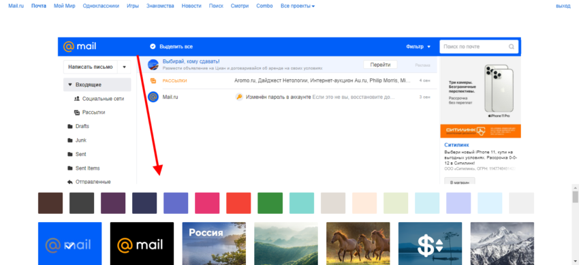
Task: Click the Mail.ru sender avatar icon
Action: (x=153, y=97)
